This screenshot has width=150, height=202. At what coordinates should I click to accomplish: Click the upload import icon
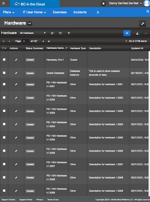click(x=137, y=34)
